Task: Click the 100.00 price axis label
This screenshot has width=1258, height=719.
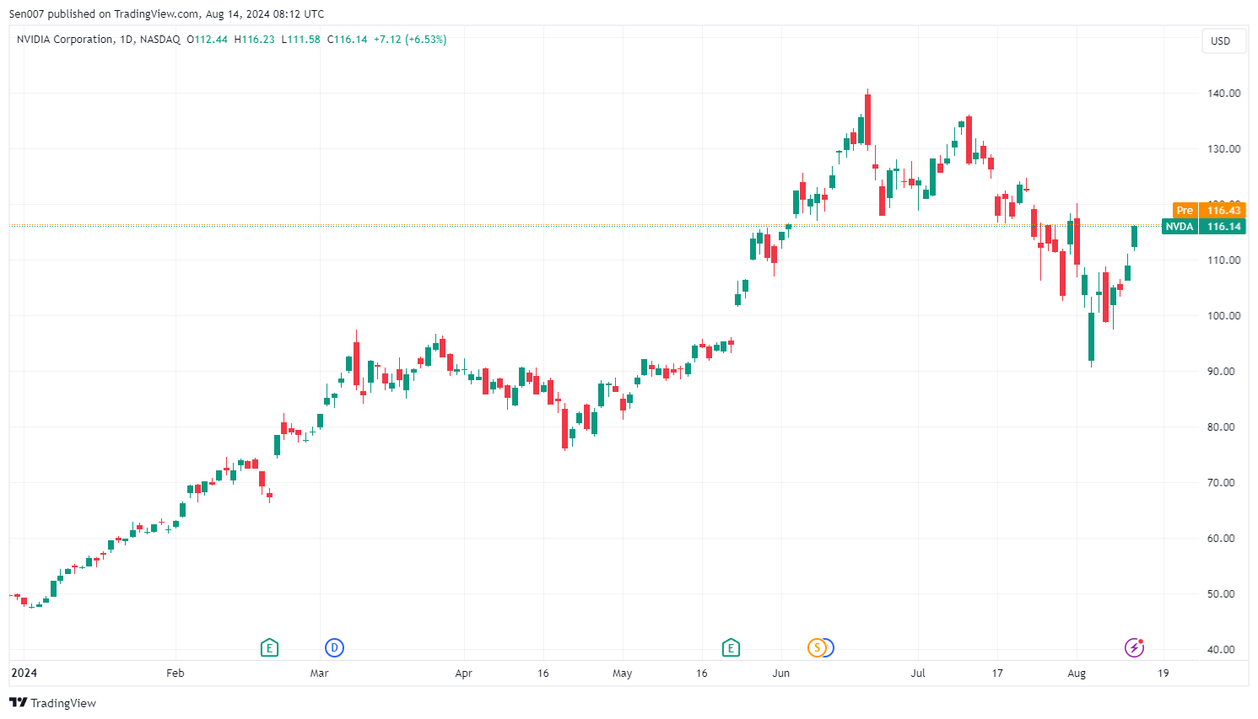Action: pos(1223,315)
